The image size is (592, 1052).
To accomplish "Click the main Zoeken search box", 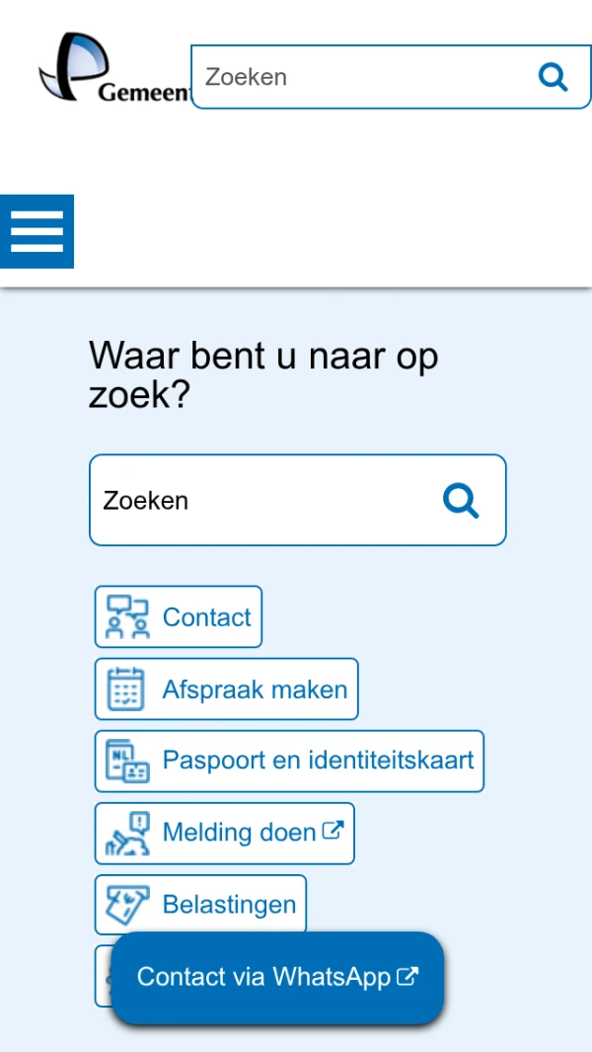I will pos(247,500).
